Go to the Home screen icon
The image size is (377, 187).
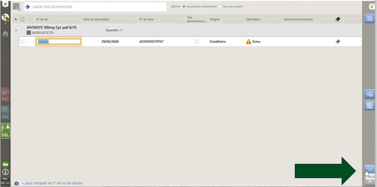(5, 34)
